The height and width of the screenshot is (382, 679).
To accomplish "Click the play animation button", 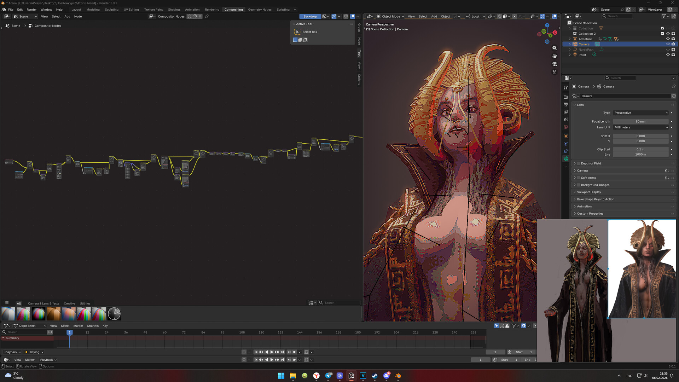I will pyautogui.click(x=272, y=352).
